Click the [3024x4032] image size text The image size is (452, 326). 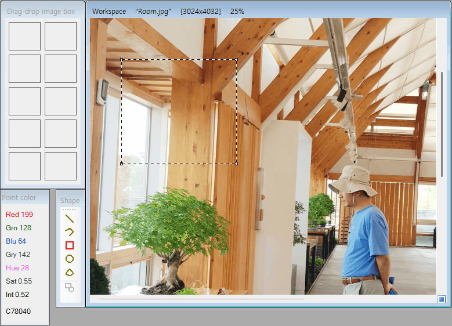201,12
